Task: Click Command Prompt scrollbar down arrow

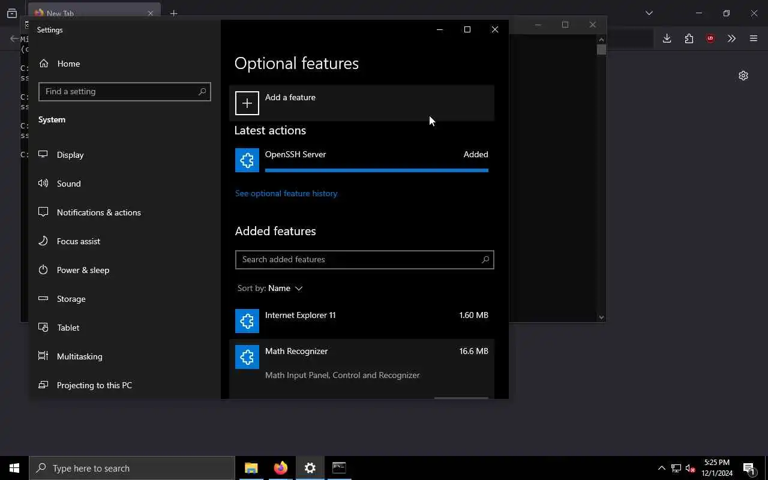Action: click(601, 317)
